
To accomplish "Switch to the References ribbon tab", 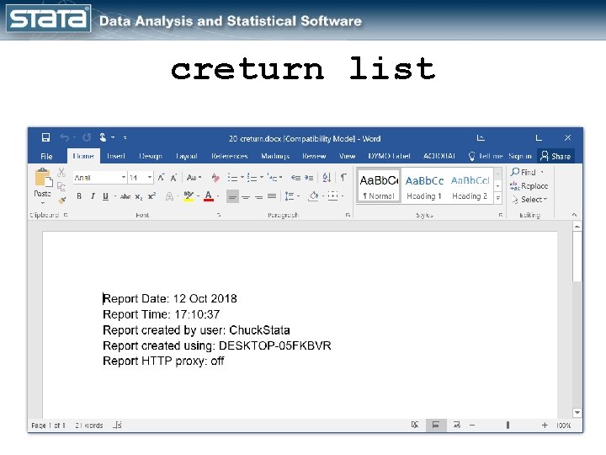I will [229, 156].
